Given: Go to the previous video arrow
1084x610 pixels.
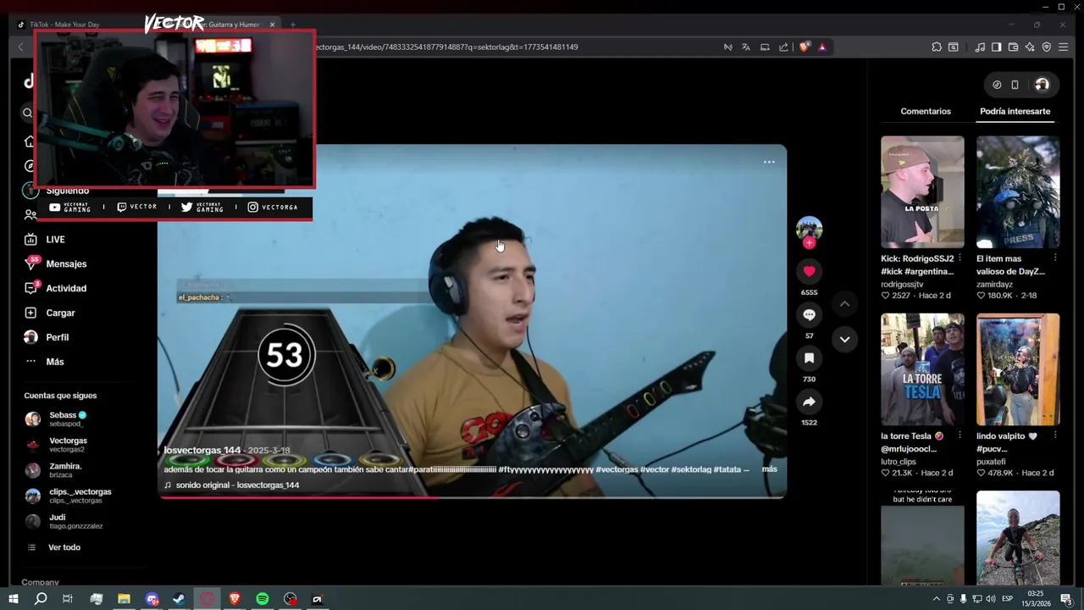Looking at the screenshot, I should [x=844, y=303].
